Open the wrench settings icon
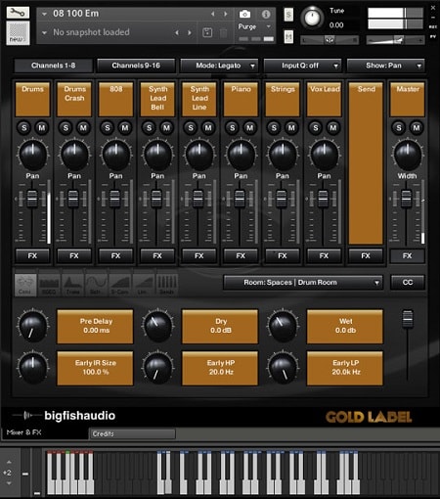The image size is (440, 499). (x=18, y=13)
